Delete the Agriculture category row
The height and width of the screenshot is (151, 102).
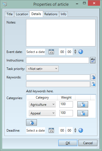83,105
